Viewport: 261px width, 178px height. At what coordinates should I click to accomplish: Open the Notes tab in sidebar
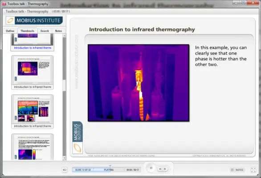58,31
